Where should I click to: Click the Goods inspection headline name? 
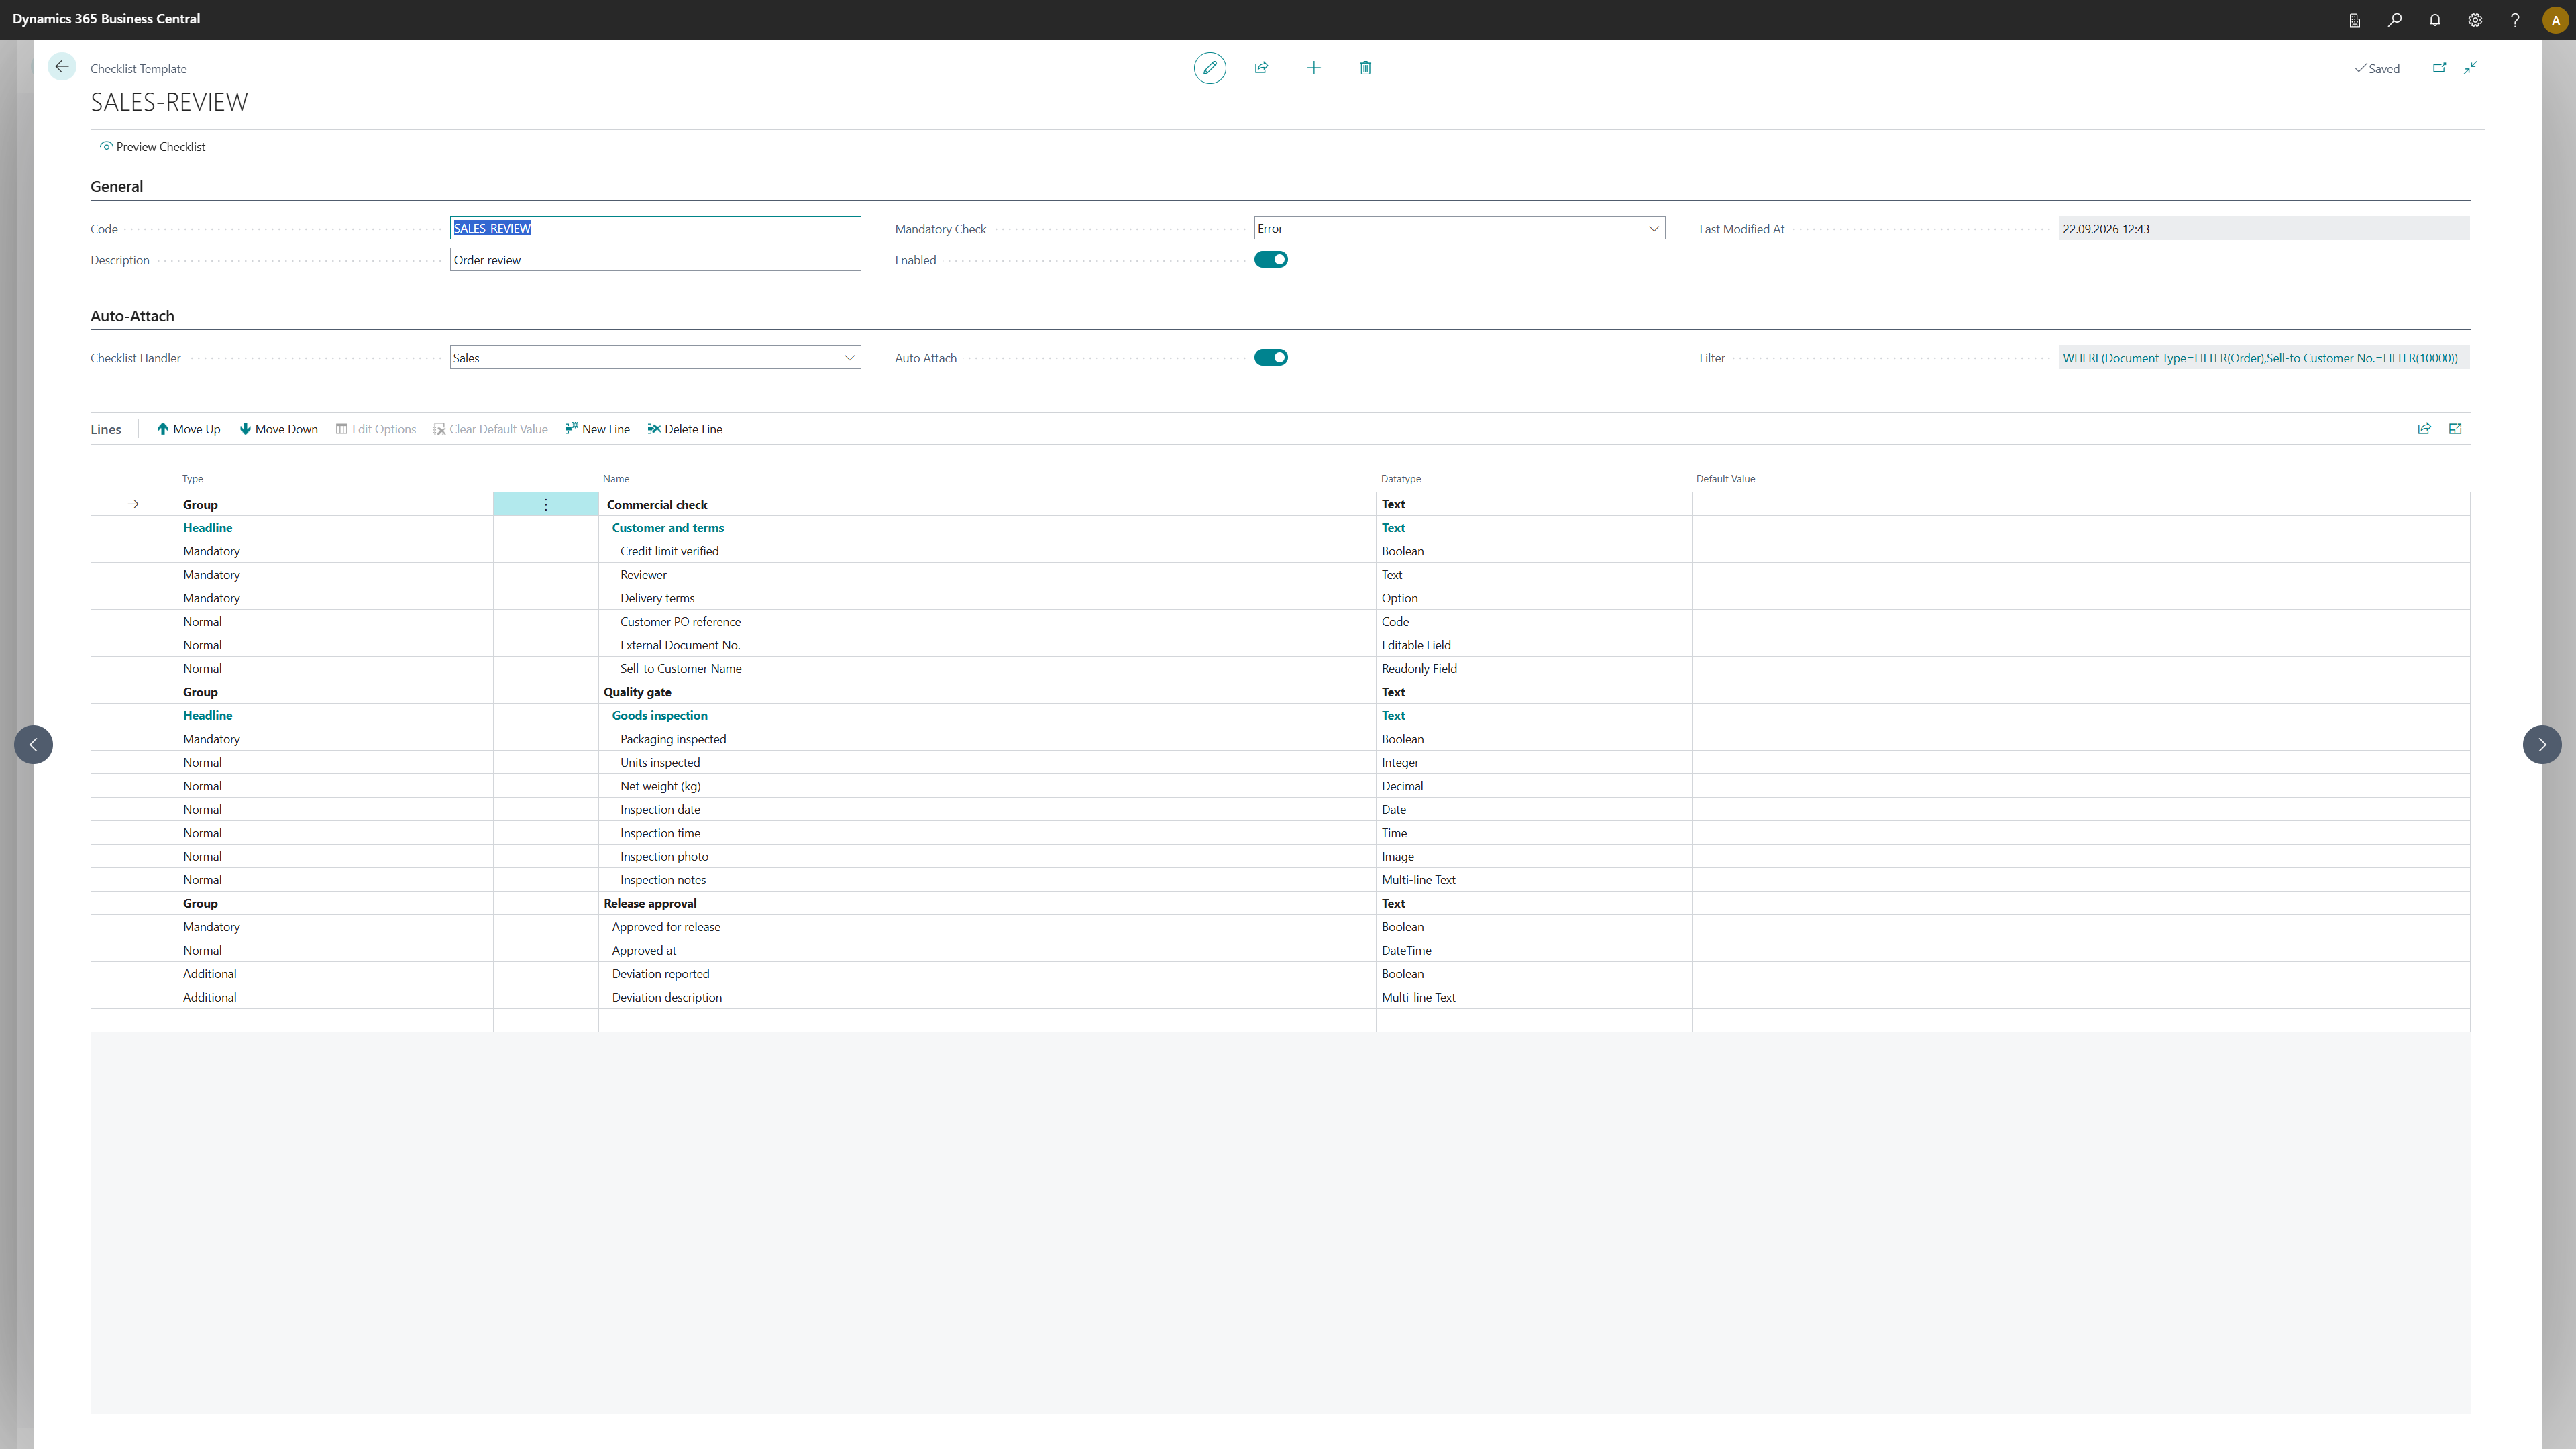coord(659,716)
